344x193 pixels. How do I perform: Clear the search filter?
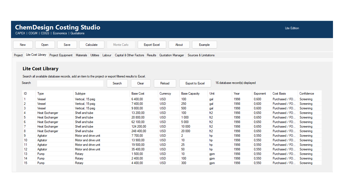(x=141, y=83)
